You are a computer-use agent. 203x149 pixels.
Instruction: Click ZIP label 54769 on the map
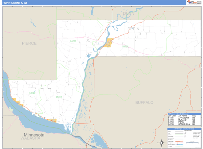[32, 93]
